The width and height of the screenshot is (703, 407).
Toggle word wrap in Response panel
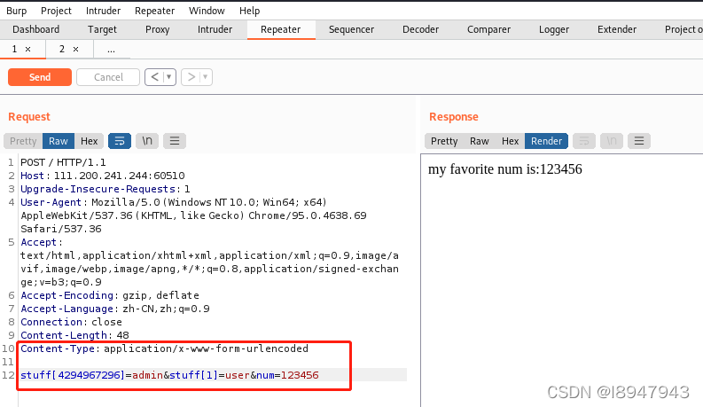tap(584, 141)
